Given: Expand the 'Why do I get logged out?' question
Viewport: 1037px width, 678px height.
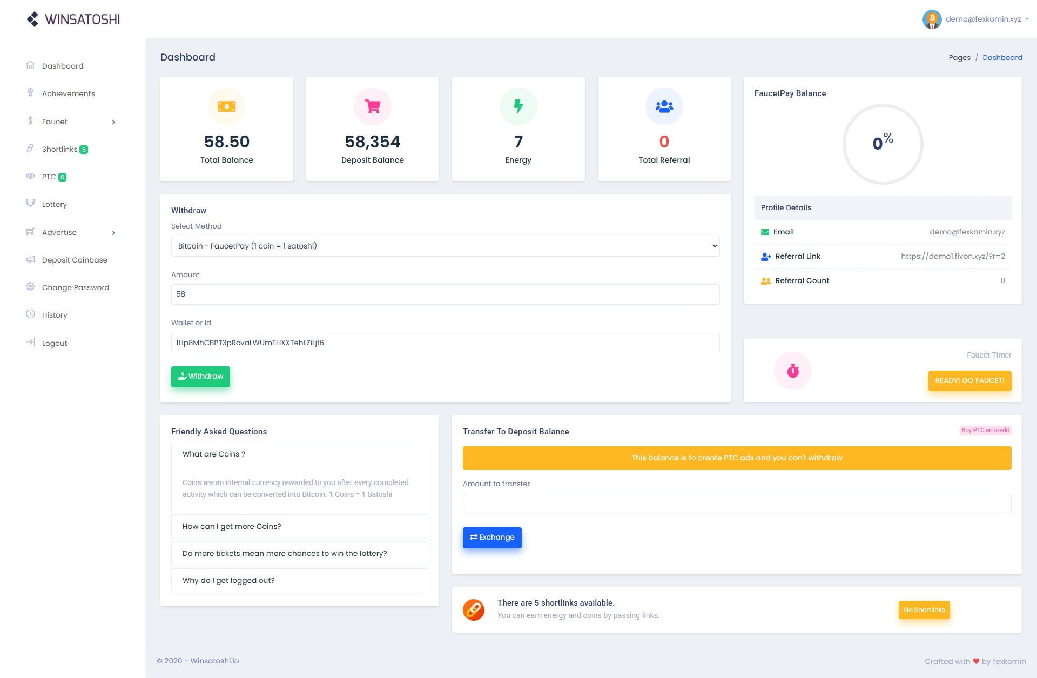Looking at the screenshot, I should (299, 580).
